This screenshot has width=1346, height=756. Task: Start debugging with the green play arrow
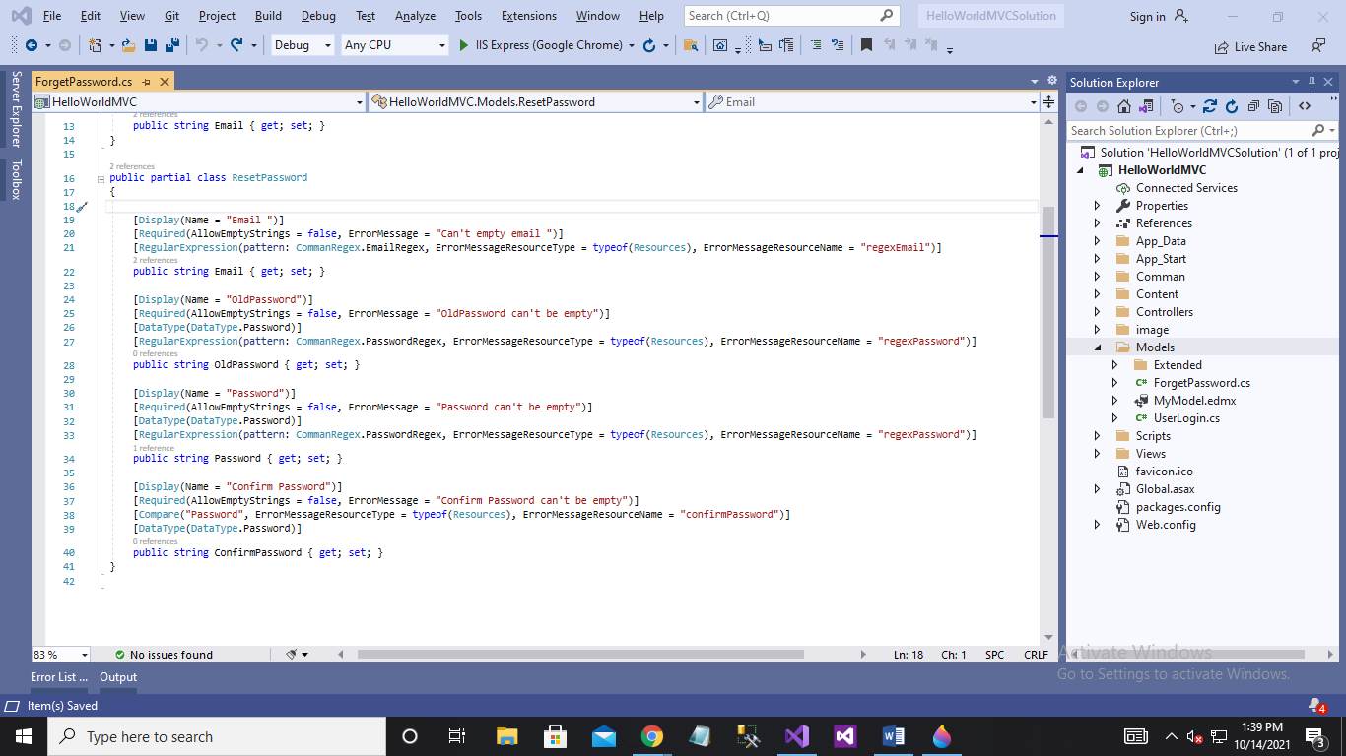[x=465, y=45]
